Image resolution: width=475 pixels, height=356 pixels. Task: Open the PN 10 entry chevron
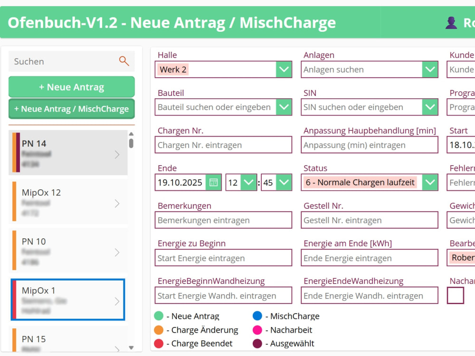117,252
